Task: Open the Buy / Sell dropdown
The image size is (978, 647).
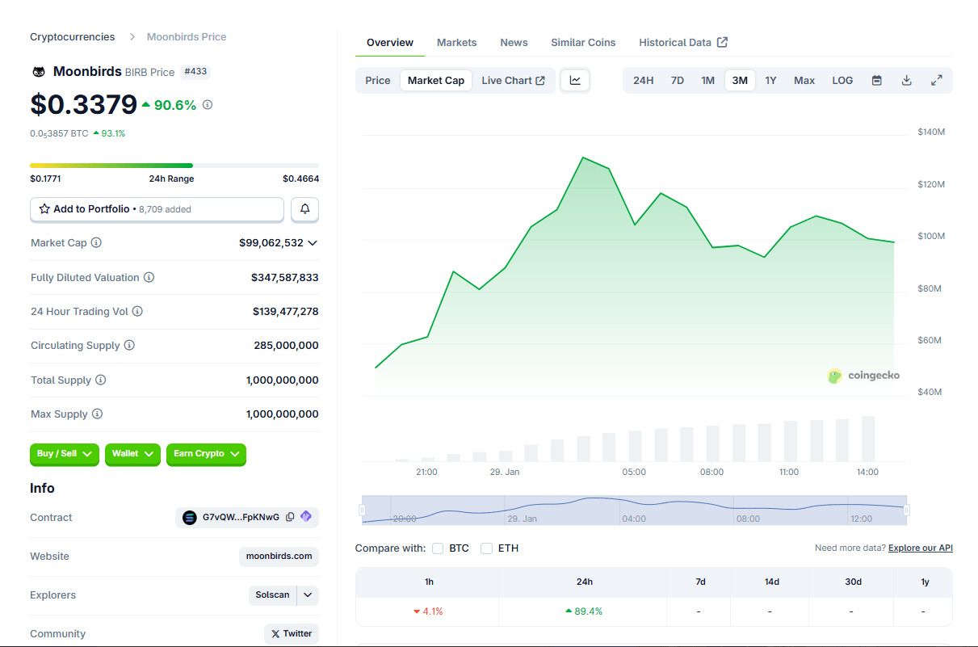Action: pos(64,454)
